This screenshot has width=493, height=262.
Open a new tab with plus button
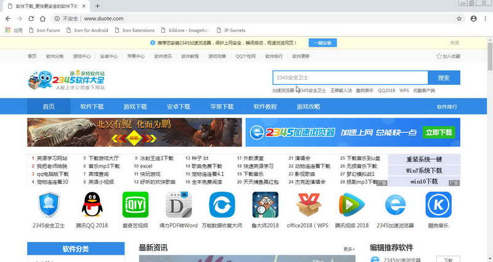point(97,6)
